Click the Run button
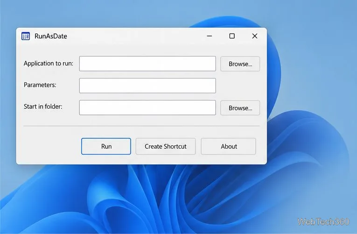 click(x=106, y=146)
